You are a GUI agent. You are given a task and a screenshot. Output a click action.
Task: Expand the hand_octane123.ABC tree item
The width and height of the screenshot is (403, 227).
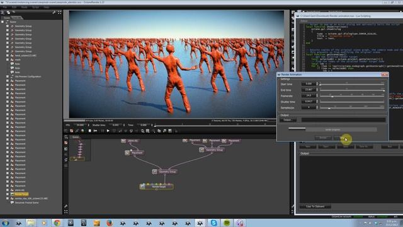(x=8, y=55)
